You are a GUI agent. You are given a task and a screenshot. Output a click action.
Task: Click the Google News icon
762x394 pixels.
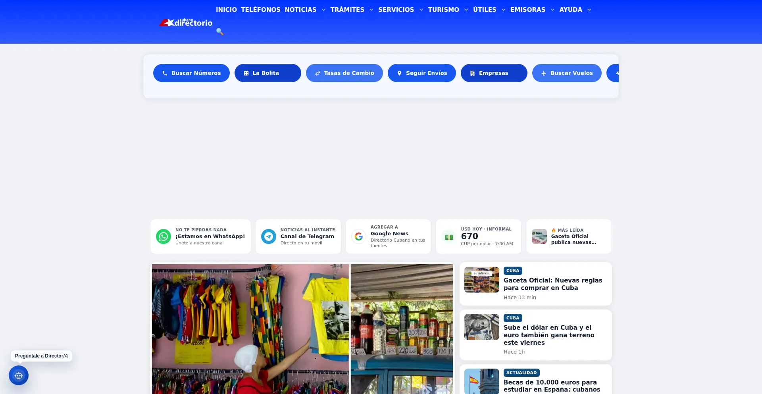(359, 236)
